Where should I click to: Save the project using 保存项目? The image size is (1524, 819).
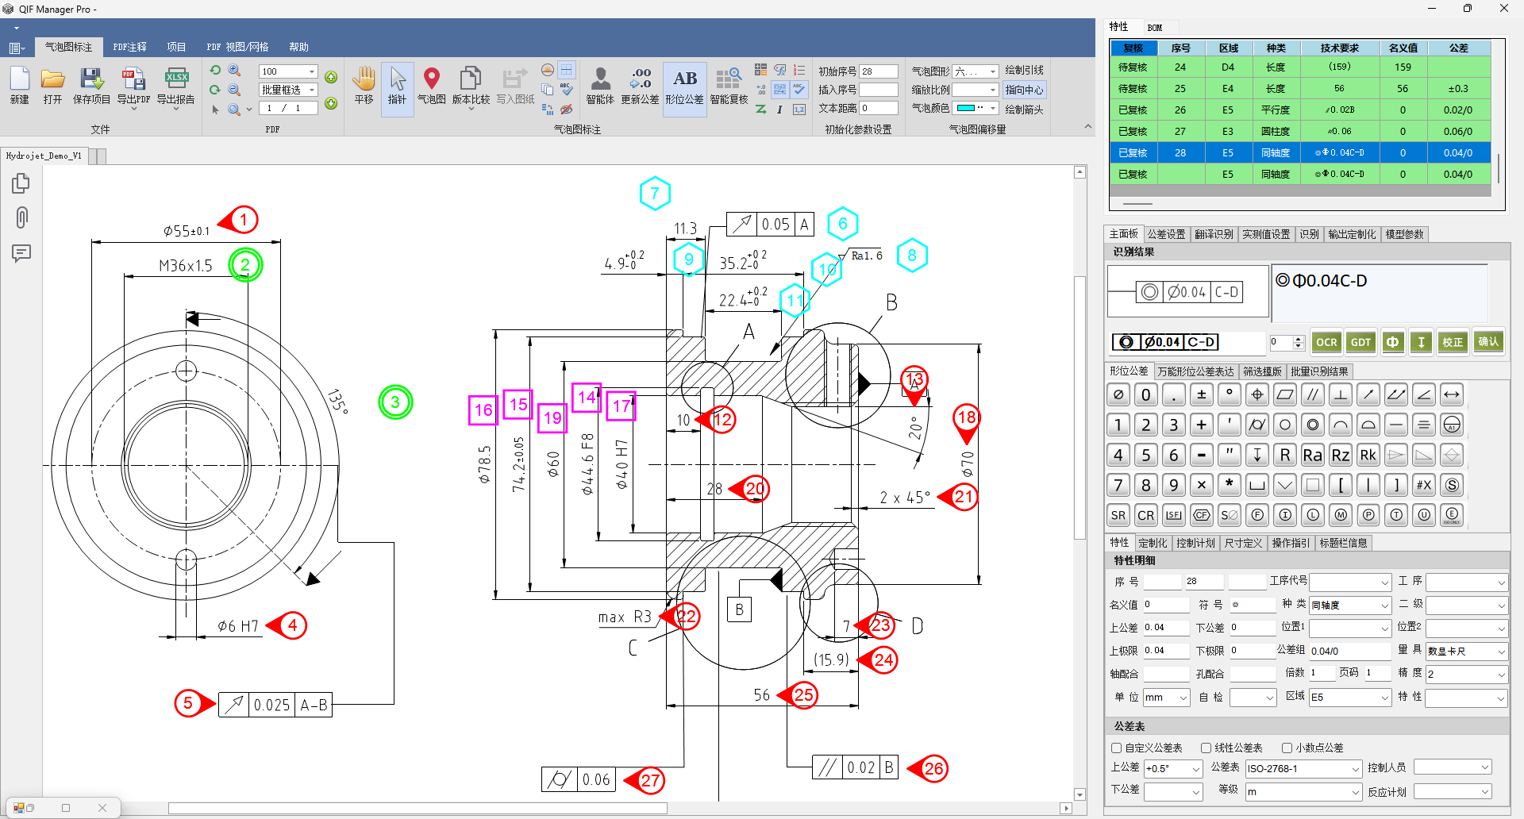(91, 86)
